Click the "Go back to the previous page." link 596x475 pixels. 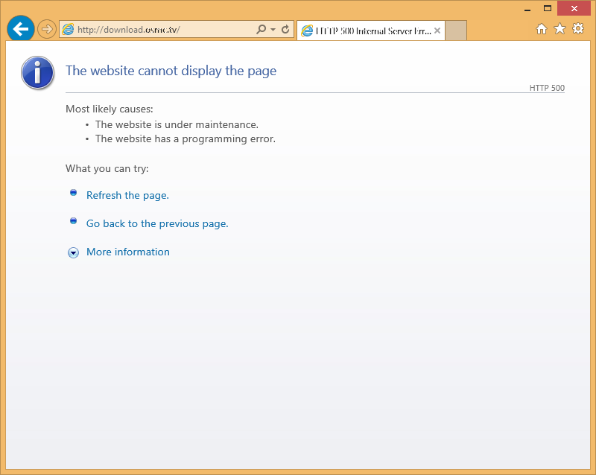(157, 223)
